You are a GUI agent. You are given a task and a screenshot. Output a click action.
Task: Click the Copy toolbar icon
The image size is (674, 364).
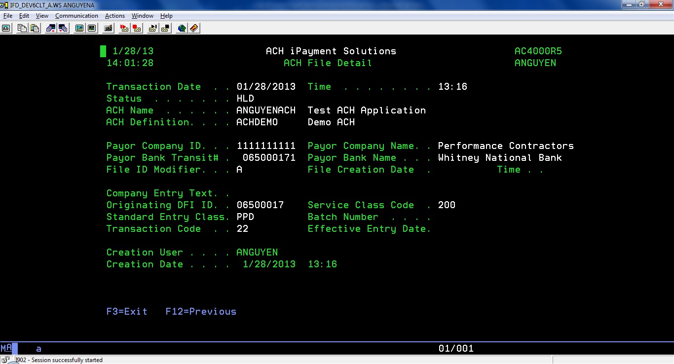(22, 28)
